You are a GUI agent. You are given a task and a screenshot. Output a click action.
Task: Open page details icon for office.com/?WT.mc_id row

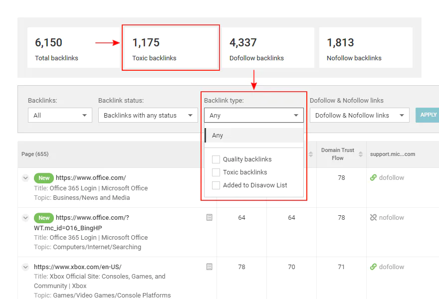[209, 217]
